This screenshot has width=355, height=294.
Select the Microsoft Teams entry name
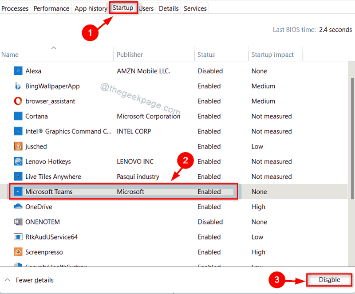tap(49, 192)
